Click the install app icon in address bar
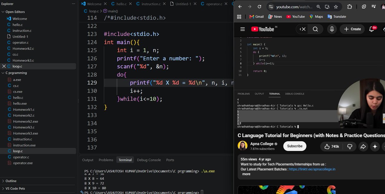Image resolution: width=385 pixels, height=194 pixels. tap(327, 7)
